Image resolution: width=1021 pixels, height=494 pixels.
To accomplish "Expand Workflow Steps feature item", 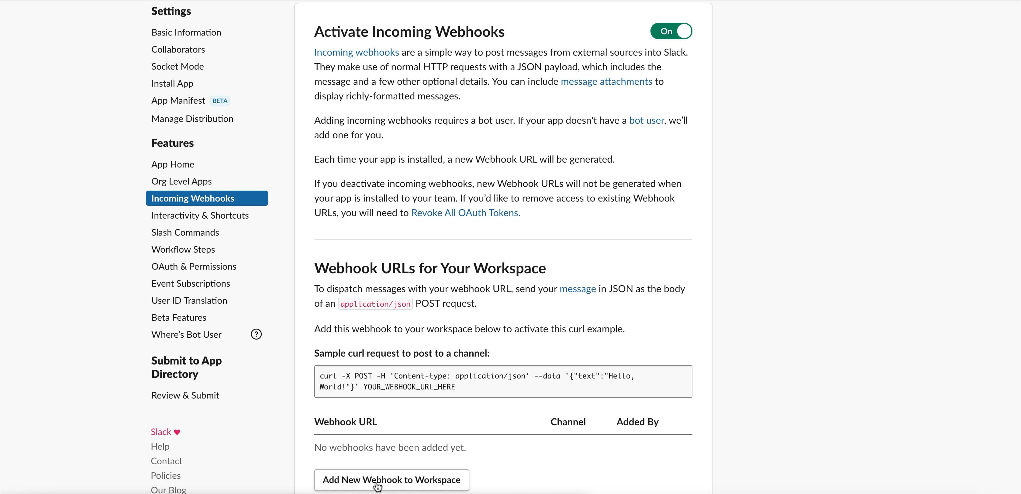I will (182, 249).
